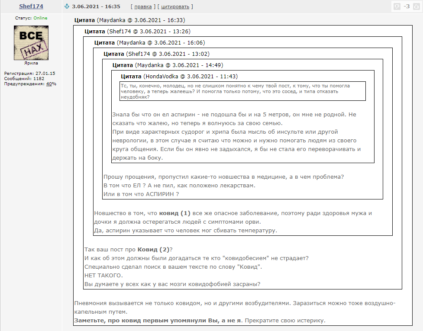Click line 'Вы думаете у всех как у вас мозги'

pos(172,284)
